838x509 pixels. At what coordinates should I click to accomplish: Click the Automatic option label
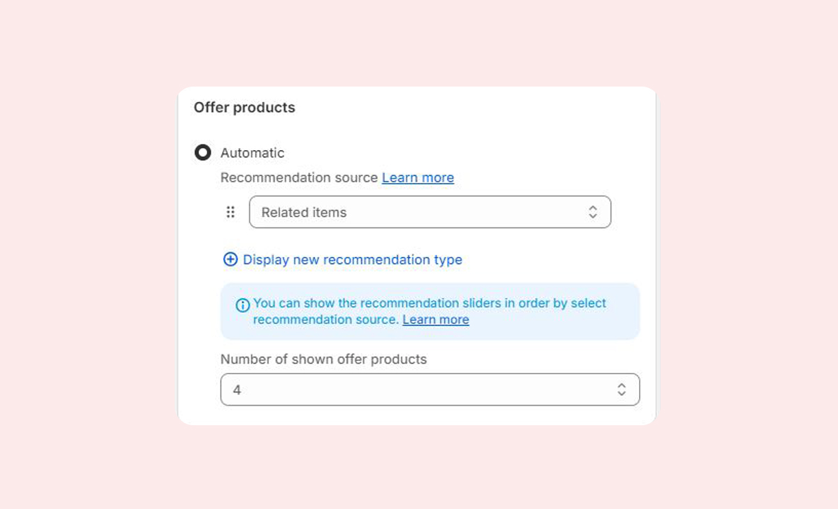click(x=252, y=153)
